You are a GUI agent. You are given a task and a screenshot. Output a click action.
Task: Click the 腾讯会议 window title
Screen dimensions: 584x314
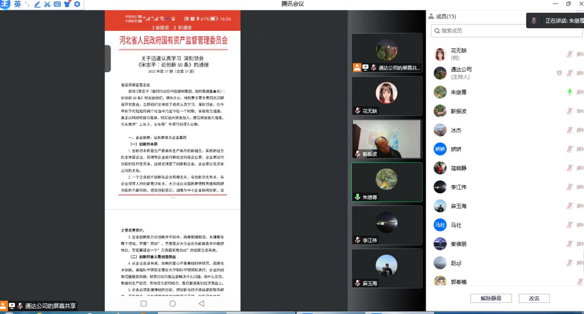(x=292, y=4)
